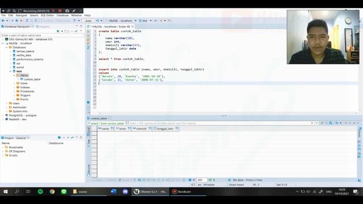Select the Views folder
This screenshot has width=363, height=204.
(x=24, y=83)
